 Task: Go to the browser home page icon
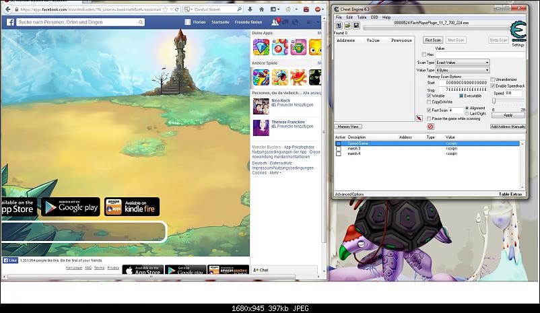pos(261,9)
